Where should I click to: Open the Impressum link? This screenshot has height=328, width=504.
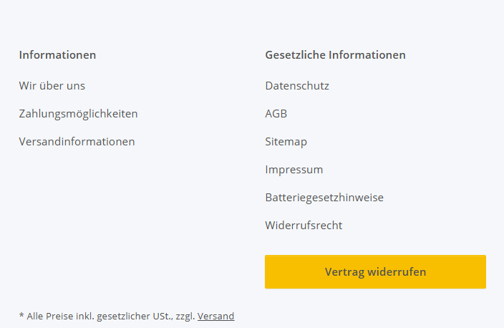(x=294, y=170)
